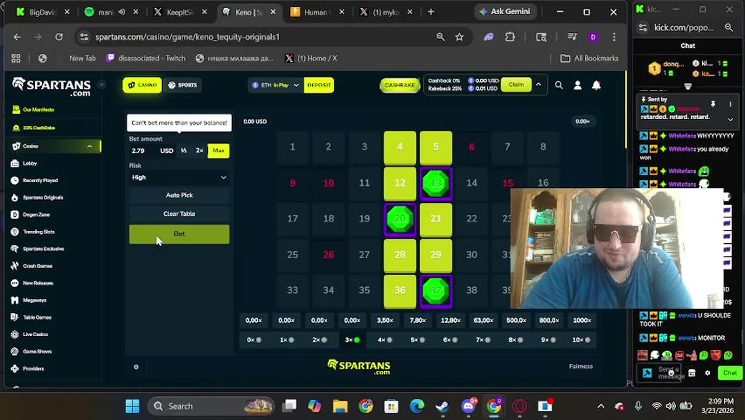Image resolution: width=745 pixels, height=420 pixels.
Task: Open the user profile icon
Action: coord(577,85)
